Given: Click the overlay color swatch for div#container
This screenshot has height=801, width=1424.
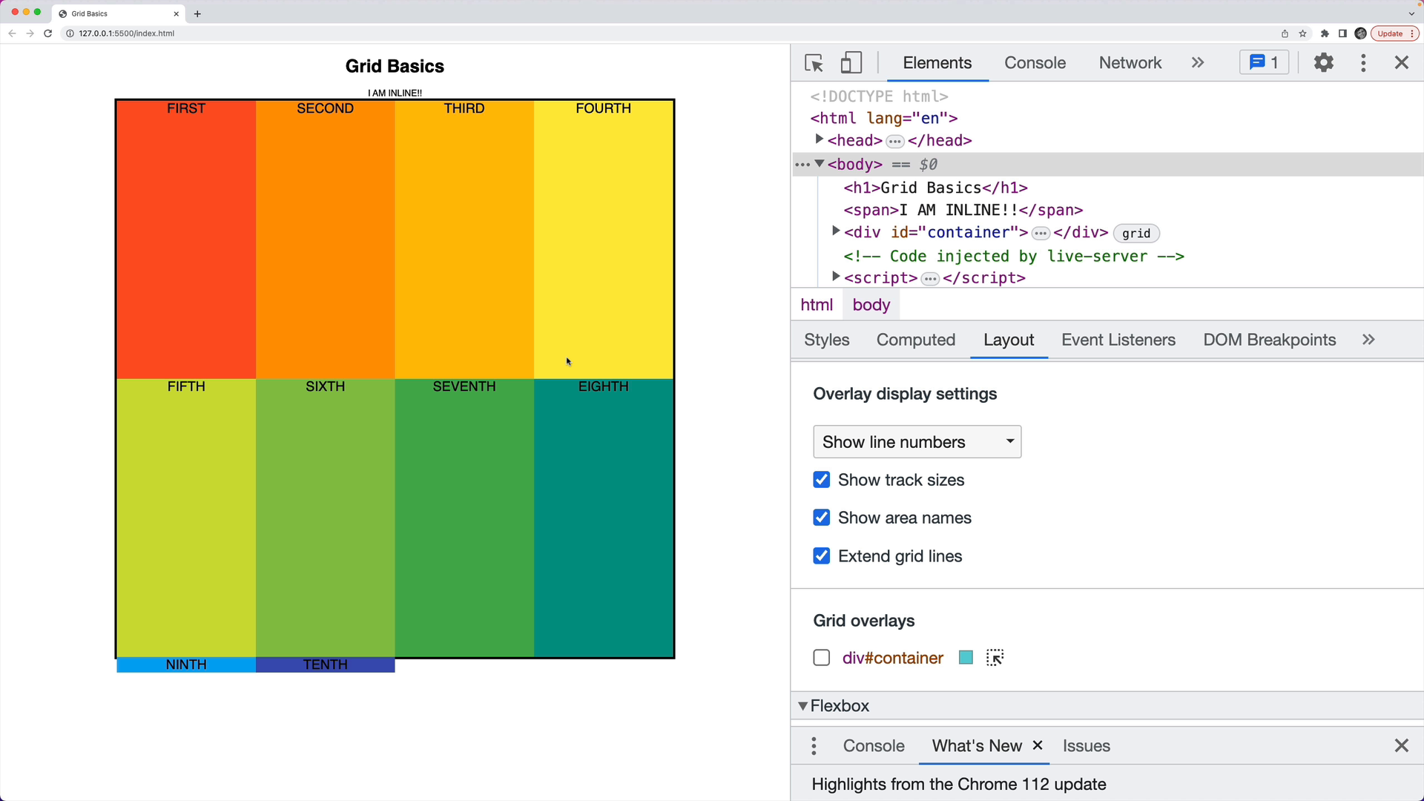Looking at the screenshot, I should coord(965,657).
